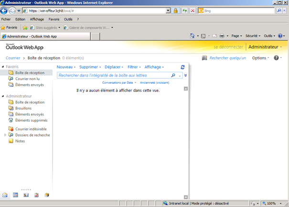Viewport: 289px width, 207px height.
Task: Open the Filtrer dropdown menu
Action: [x=134, y=67]
